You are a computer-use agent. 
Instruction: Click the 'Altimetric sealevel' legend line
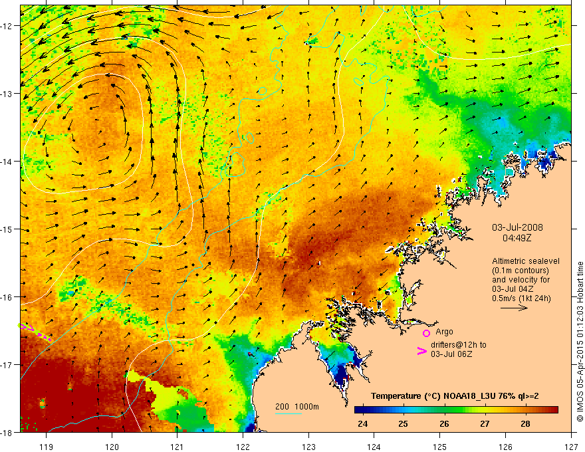526,261
